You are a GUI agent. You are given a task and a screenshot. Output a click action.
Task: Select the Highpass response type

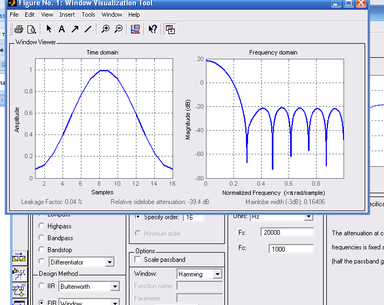(x=42, y=227)
